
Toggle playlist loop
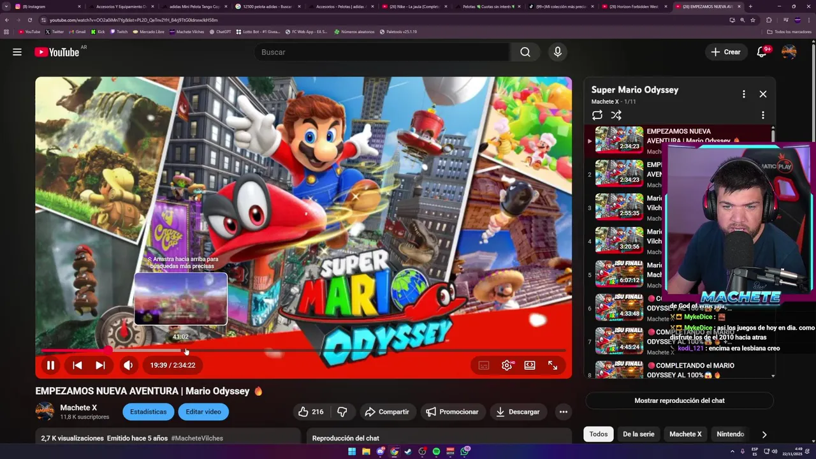[597, 115]
